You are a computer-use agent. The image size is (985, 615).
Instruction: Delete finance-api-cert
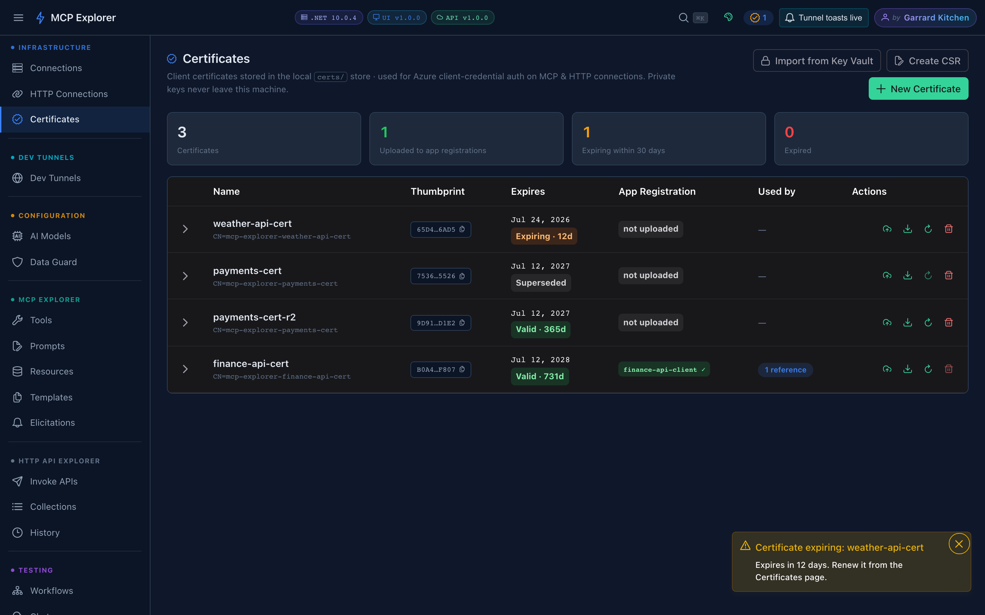(x=948, y=369)
